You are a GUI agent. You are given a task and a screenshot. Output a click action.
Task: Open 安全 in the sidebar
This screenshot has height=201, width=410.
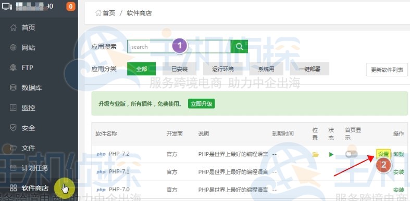(x=28, y=128)
